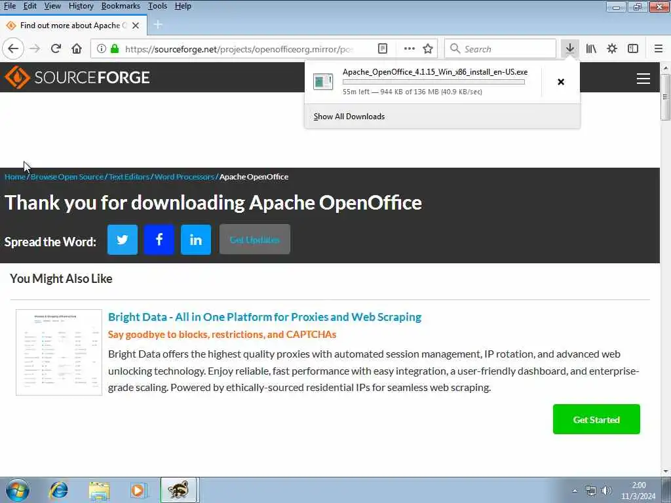Click the green secure connection padlock
Screen dimensions: 671x503
pos(115,48)
